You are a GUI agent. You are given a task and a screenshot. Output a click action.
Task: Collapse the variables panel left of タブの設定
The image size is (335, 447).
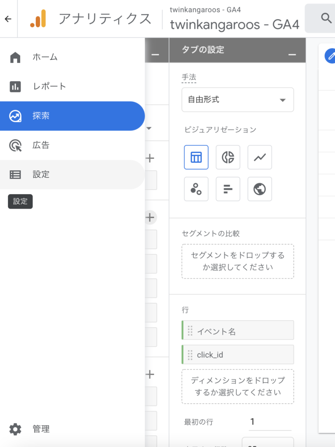pyautogui.click(x=155, y=55)
